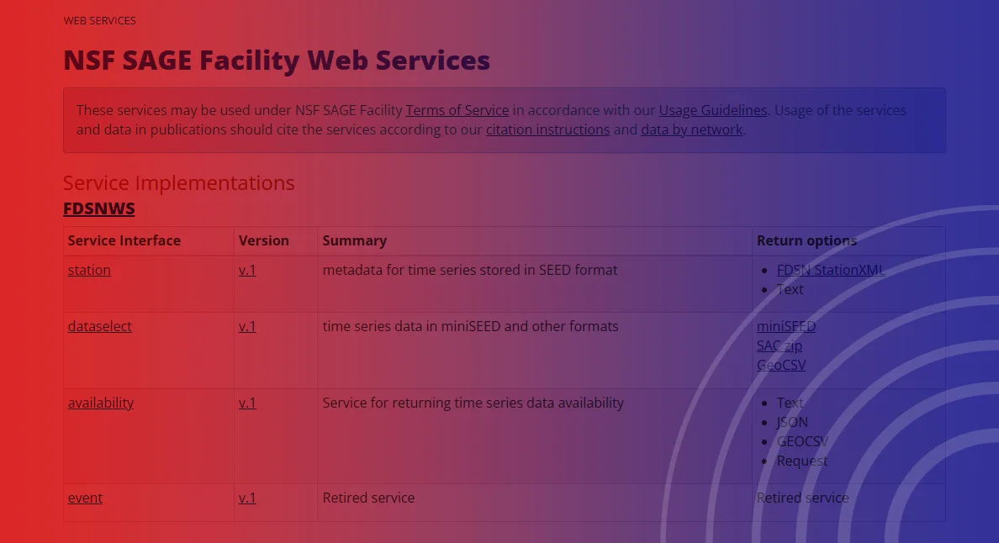Select the miniSEED return option link
The height and width of the screenshot is (543, 999).
[x=785, y=326]
